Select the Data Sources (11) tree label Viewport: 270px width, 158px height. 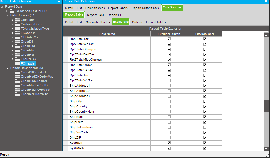click(x=23, y=15)
